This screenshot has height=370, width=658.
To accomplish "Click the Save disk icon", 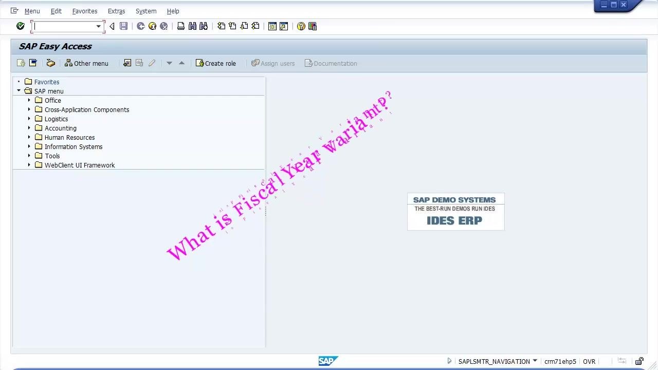I will (x=123, y=26).
